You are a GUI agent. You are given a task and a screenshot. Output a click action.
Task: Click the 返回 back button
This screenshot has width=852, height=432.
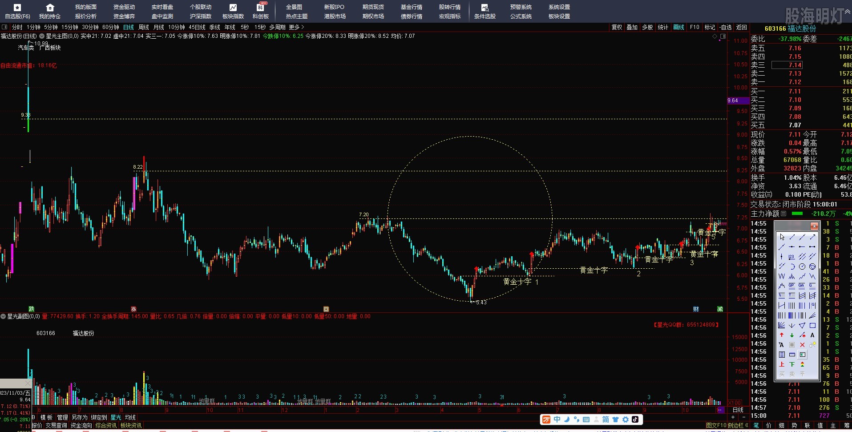tap(741, 27)
